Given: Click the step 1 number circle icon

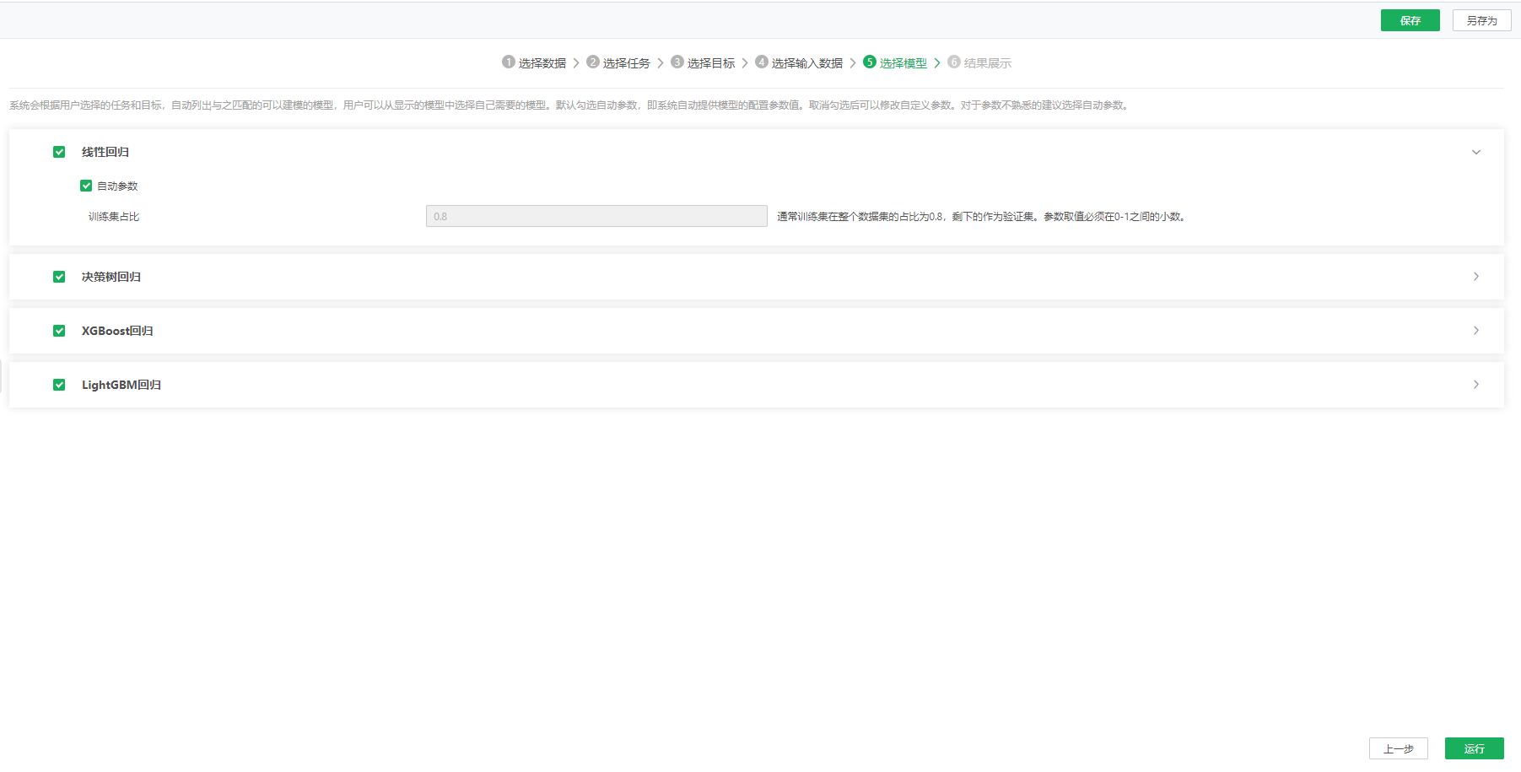Looking at the screenshot, I should [x=508, y=62].
